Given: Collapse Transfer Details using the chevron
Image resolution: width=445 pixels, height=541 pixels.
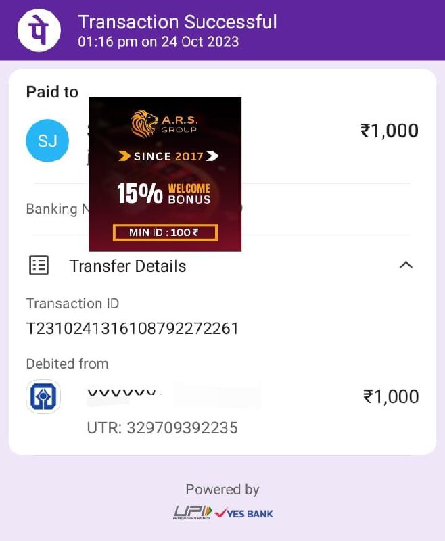Looking at the screenshot, I should pyautogui.click(x=406, y=265).
